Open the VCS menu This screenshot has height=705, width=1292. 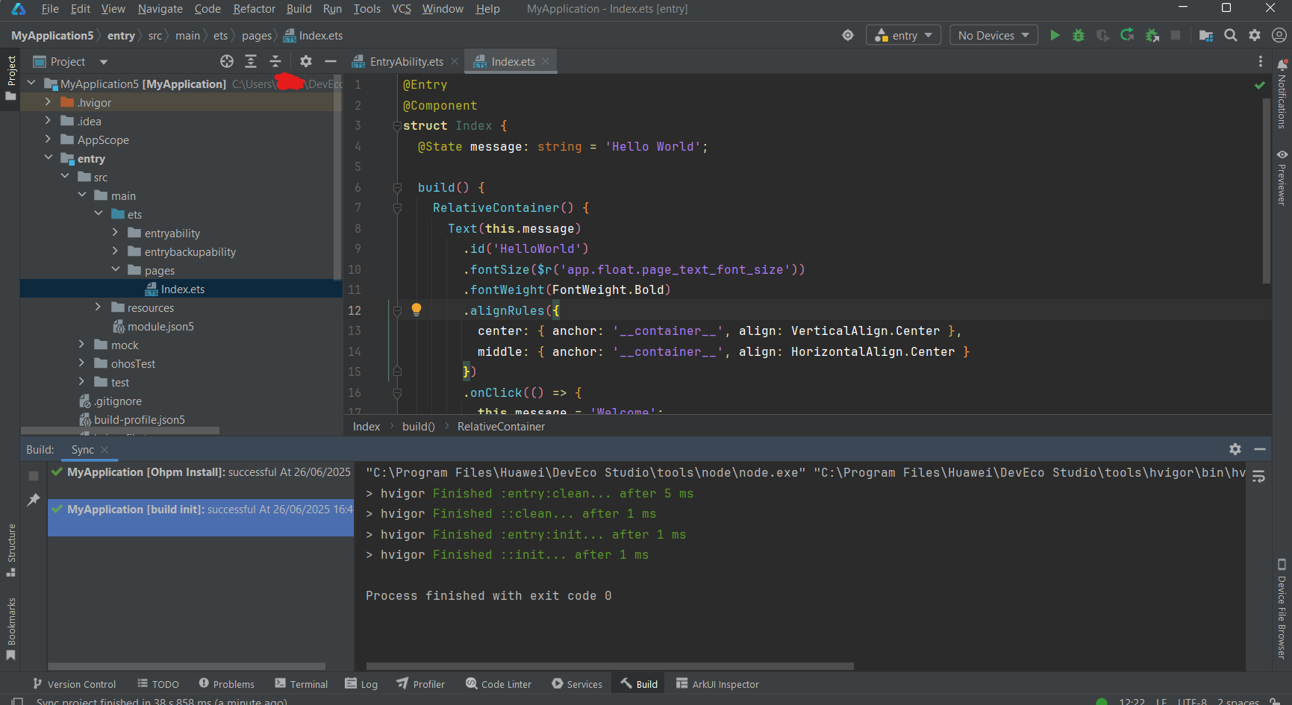402,9
